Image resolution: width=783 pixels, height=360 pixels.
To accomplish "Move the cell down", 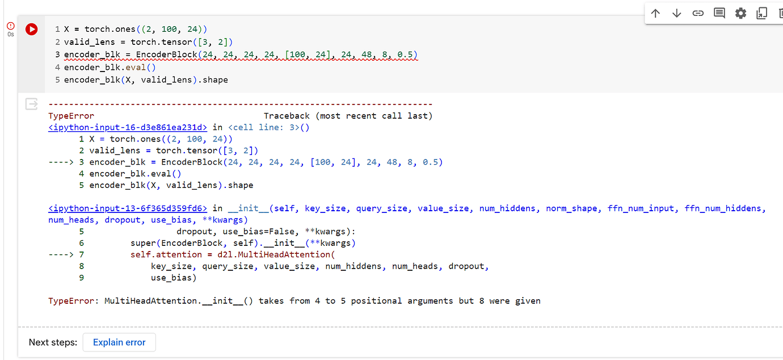I will coord(676,12).
